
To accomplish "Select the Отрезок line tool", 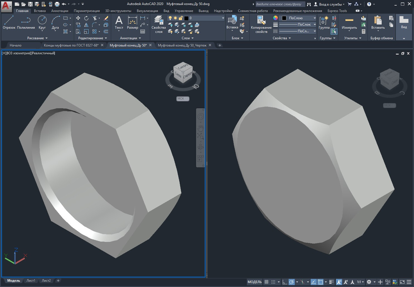I will coord(9,22).
